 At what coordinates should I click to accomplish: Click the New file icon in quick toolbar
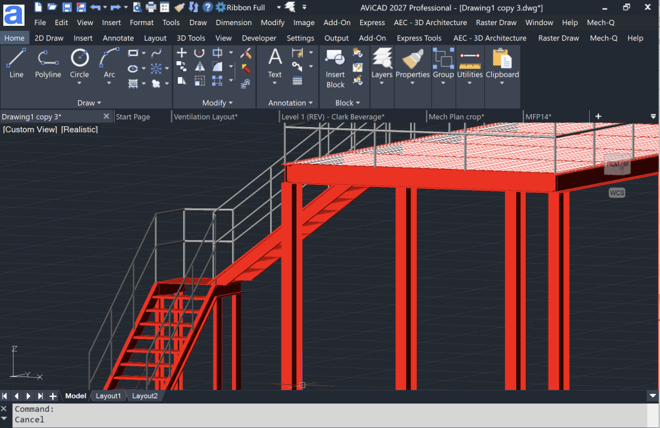[x=38, y=6]
